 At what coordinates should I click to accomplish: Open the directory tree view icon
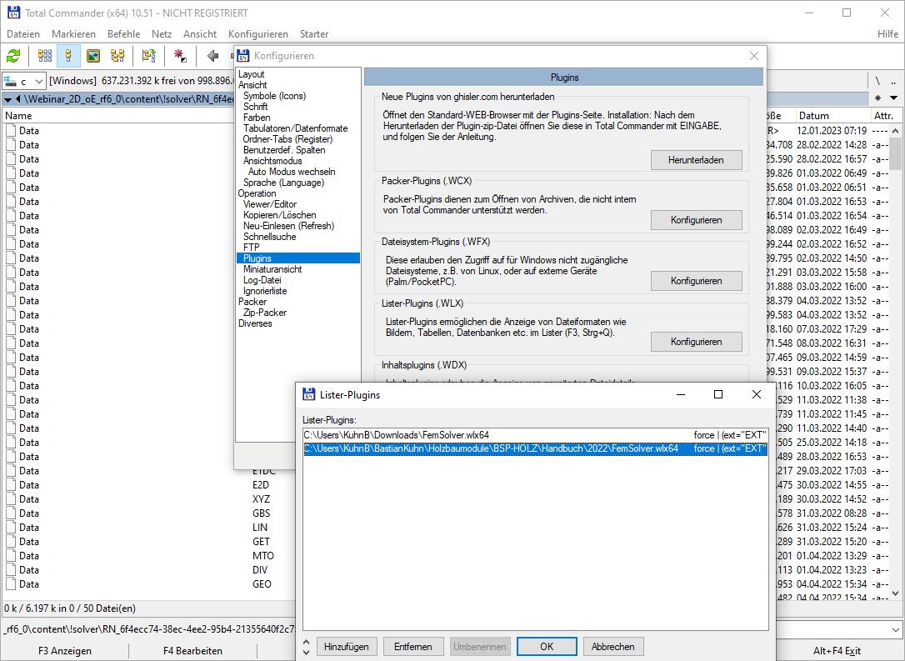click(118, 56)
